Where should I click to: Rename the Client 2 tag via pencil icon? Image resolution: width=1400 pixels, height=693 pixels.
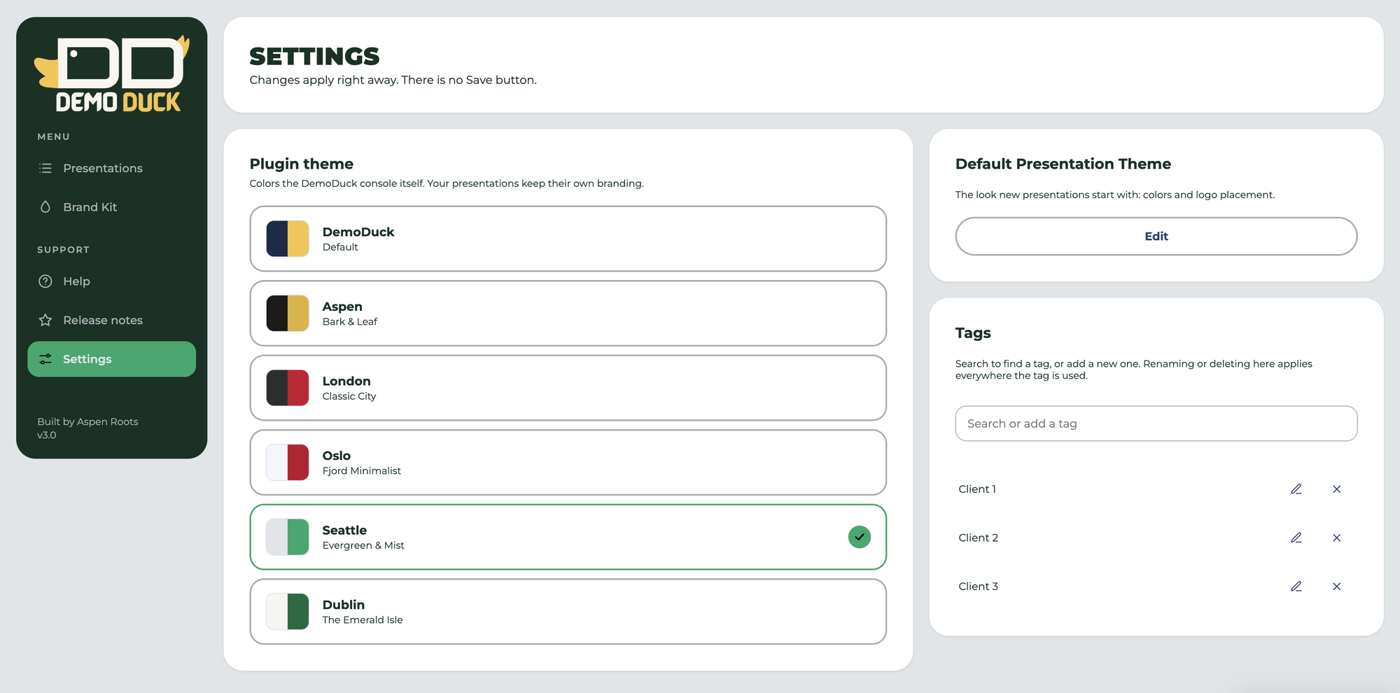click(x=1296, y=538)
